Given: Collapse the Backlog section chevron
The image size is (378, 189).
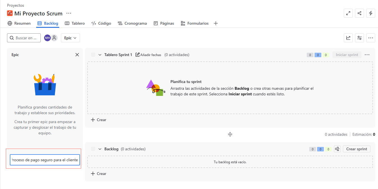Looking at the screenshot, I should click(x=100, y=149).
